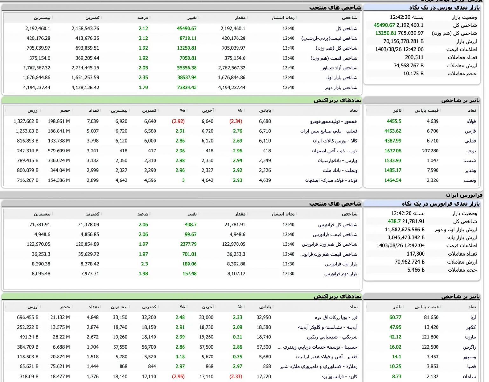Click Farabourse trade volume 5.466 B
This screenshot has width=489, height=382.
[x=416, y=270]
